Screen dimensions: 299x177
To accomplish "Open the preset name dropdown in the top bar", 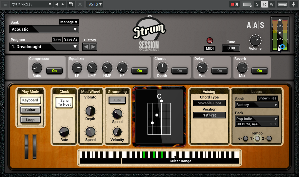I will (31, 4).
